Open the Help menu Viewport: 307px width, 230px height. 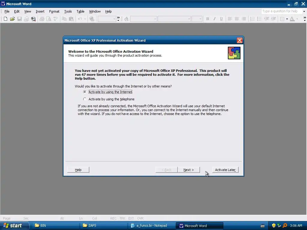pos(108,11)
